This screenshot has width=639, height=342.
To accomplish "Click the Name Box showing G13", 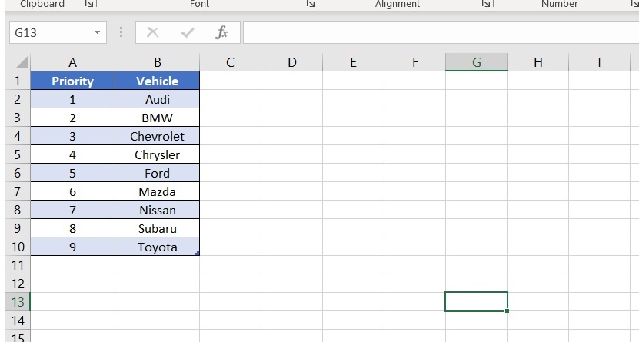I will [x=58, y=32].
